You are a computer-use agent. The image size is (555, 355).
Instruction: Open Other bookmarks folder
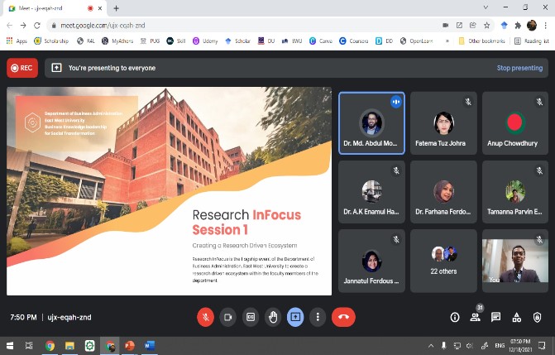(481, 41)
